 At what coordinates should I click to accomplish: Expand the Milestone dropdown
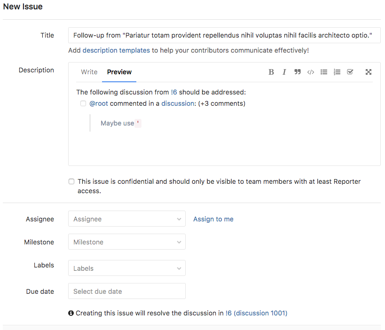coord(127,242)
